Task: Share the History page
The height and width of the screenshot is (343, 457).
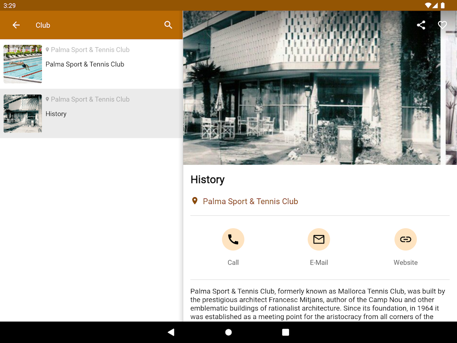Action: 421,25
